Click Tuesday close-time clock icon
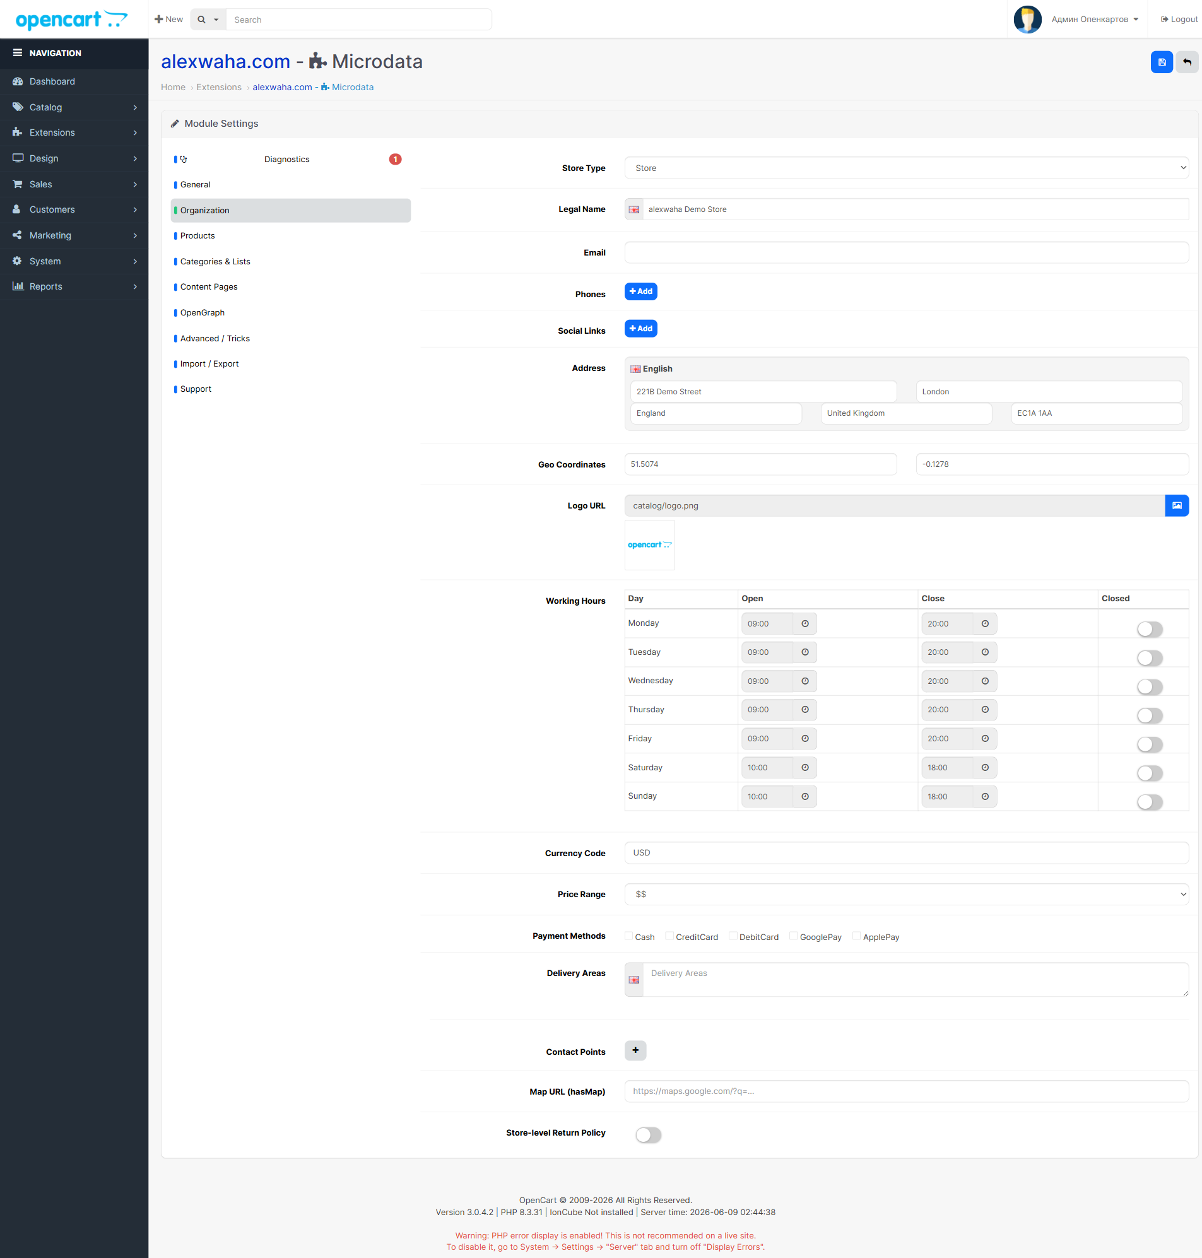Screen dimensions: 1202x1258 point(985,652)
